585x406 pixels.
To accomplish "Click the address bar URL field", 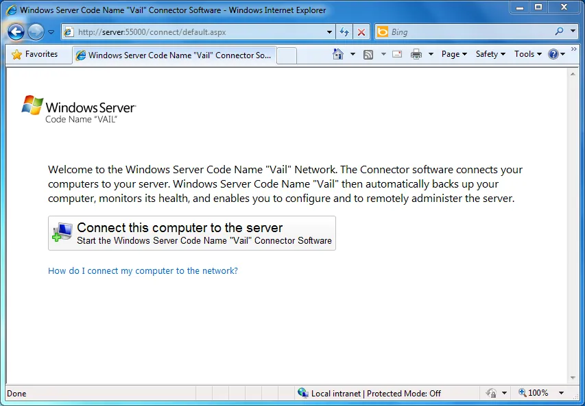I will 198,32.
